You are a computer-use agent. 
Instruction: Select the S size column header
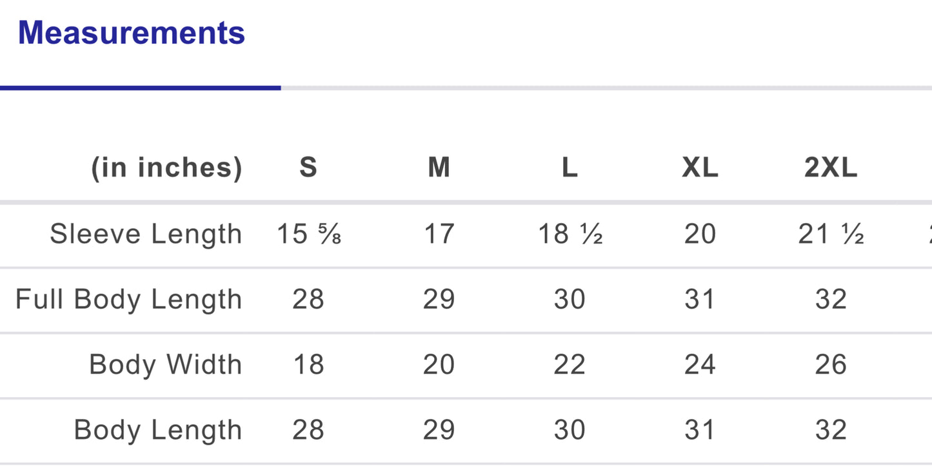[x=308, y=168]
